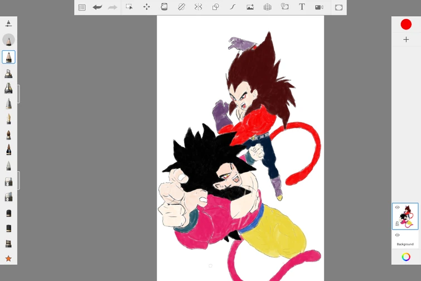Open the current red color swatch
421x281 pixels.
pos(406,24)
